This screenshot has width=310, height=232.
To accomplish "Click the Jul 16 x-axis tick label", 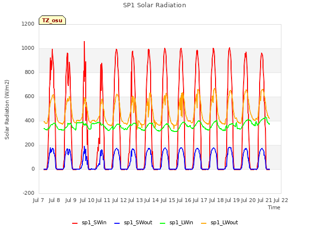I will (x=184, y=200).
